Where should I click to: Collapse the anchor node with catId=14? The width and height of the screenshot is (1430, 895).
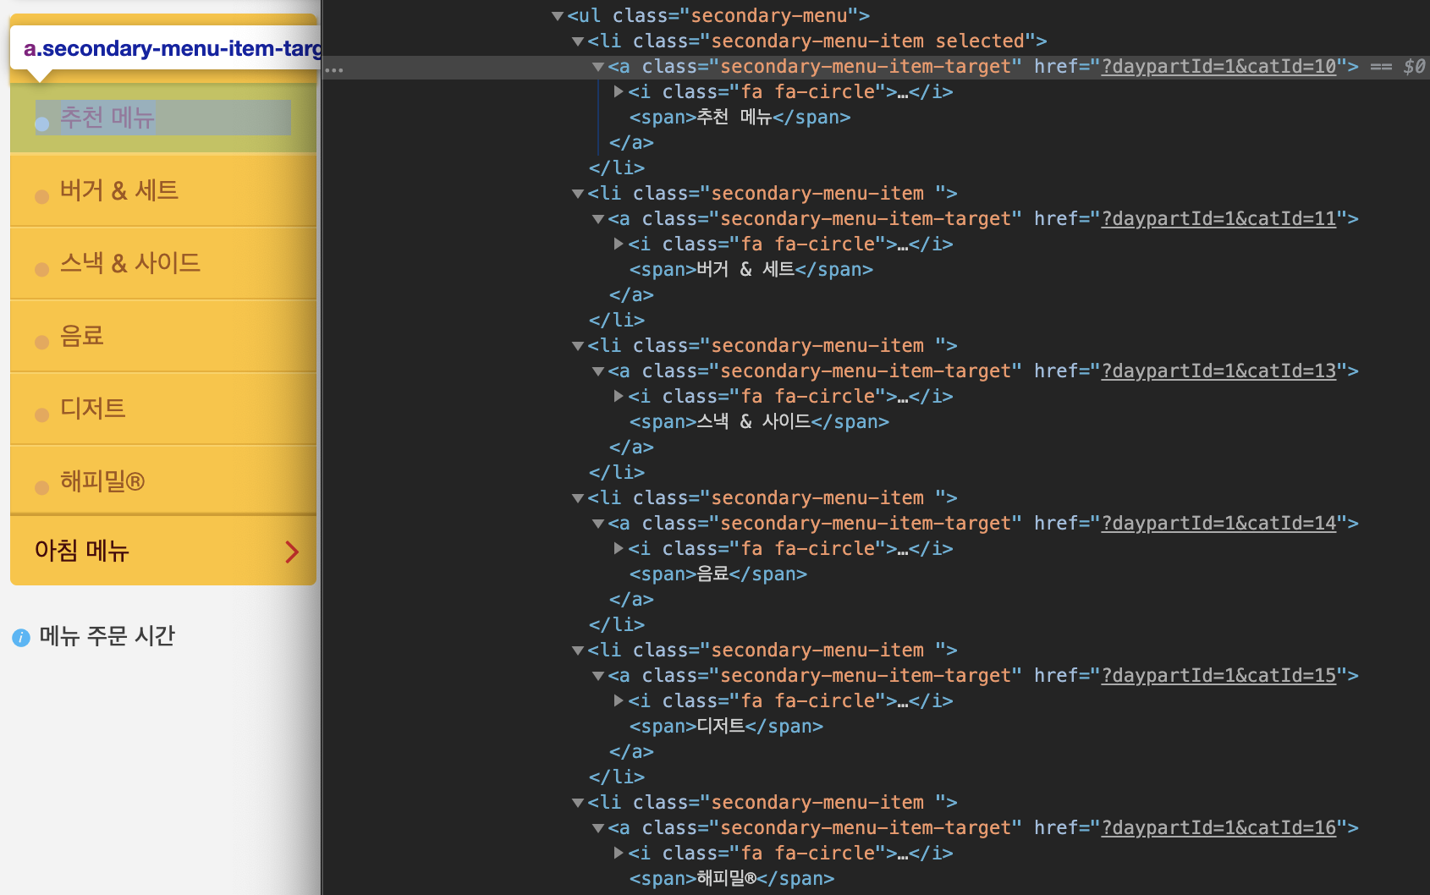click(598, 524)
